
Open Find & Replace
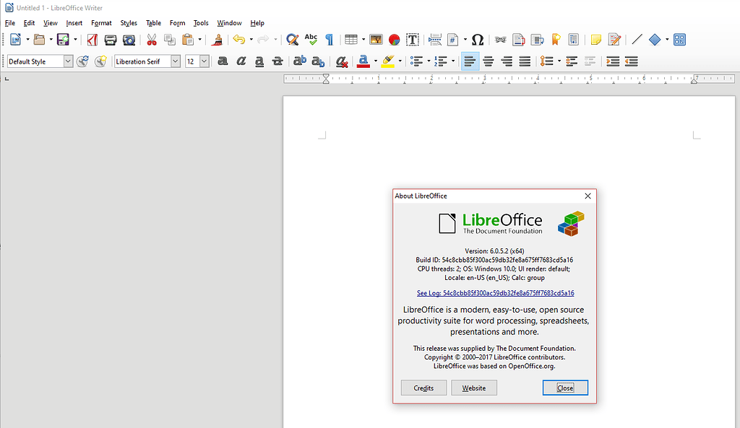click(x=291, y=40)
